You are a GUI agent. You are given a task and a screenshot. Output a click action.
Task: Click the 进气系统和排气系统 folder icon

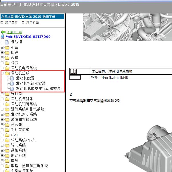[x=7, y=109]
